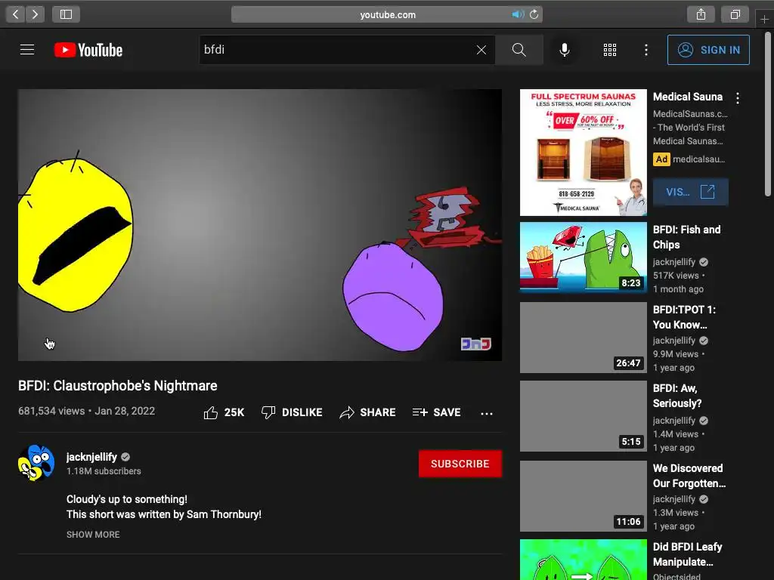
Task: Add a new tab with plus button
Action: pos(764,19)
